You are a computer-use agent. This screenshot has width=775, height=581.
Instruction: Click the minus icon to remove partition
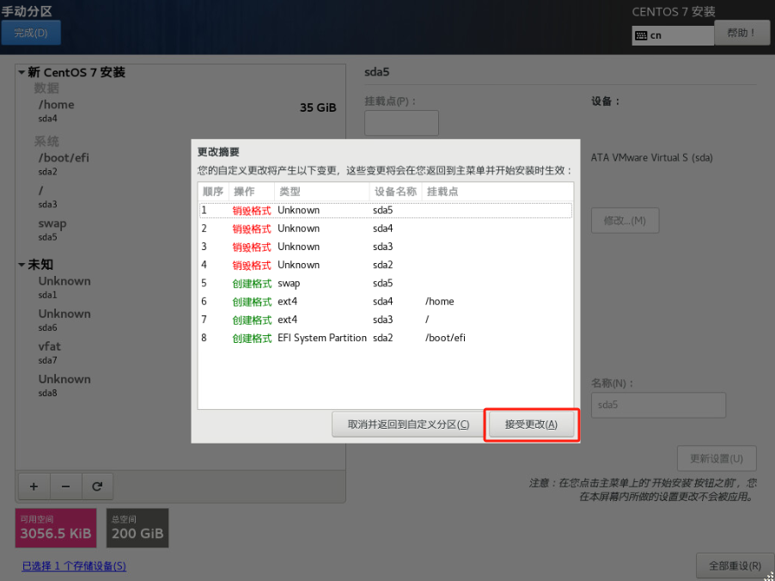point(65,486)
